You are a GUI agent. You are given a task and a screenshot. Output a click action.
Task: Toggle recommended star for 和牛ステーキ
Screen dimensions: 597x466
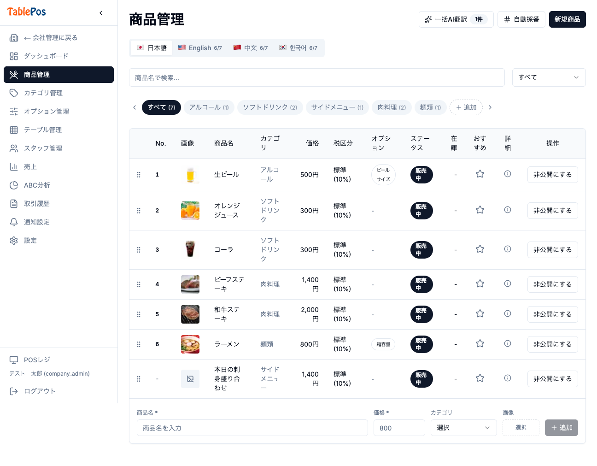tap(480, 313)
